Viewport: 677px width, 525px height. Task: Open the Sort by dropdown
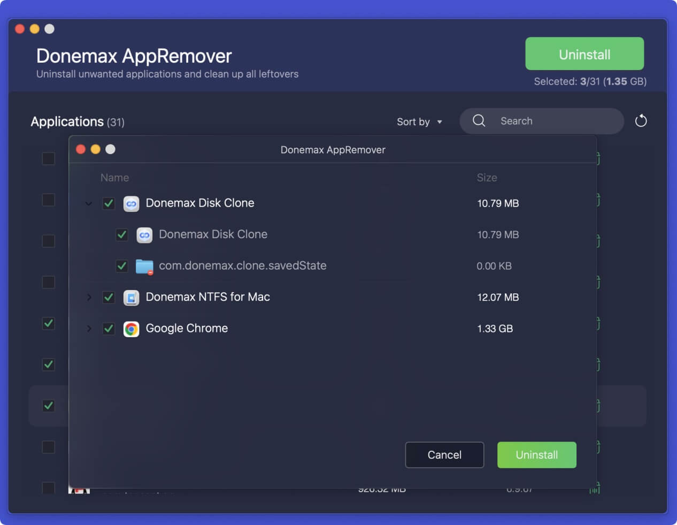pyautogui.click(x=419, y=121)
